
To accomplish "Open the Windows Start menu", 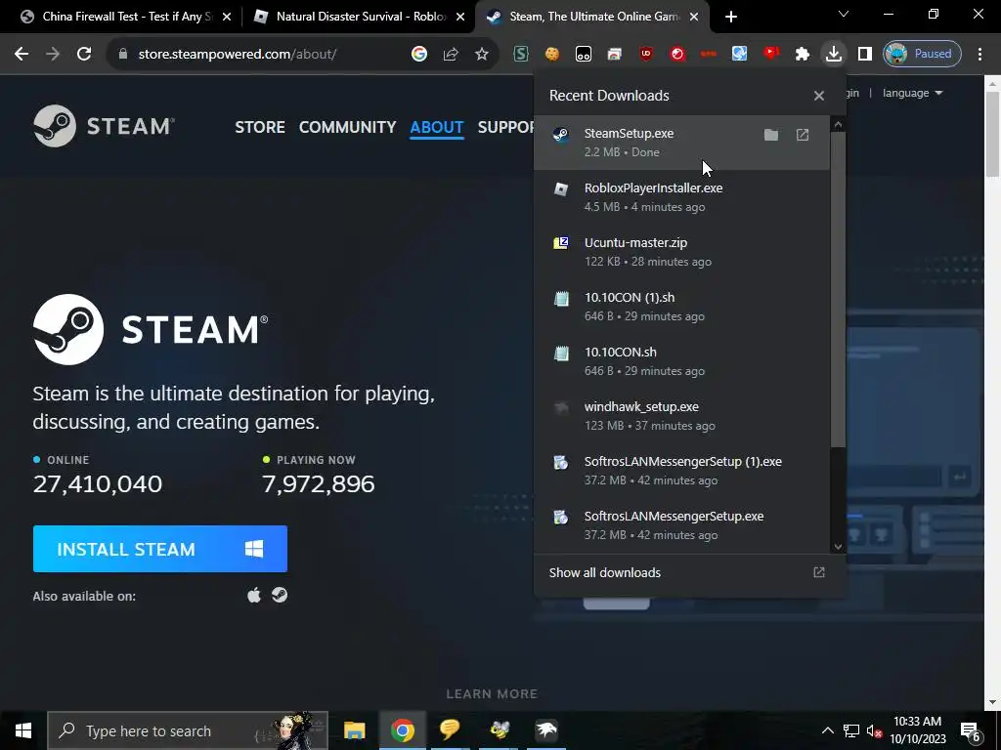I will click(x=23, y=730).
